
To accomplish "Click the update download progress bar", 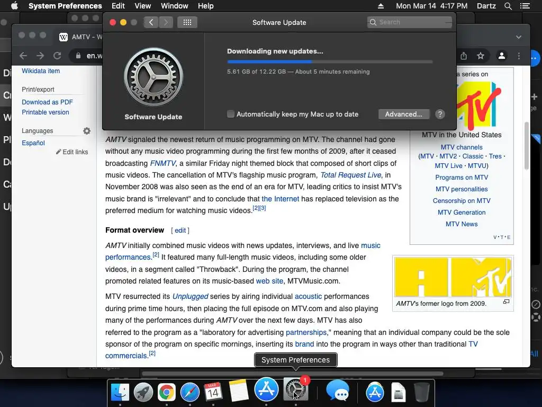I will point(330,61).
